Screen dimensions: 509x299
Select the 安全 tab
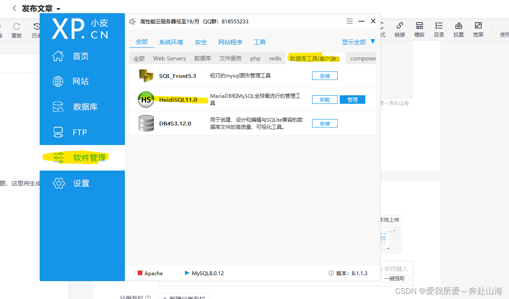pyautogui.click(x=201, y=42)
